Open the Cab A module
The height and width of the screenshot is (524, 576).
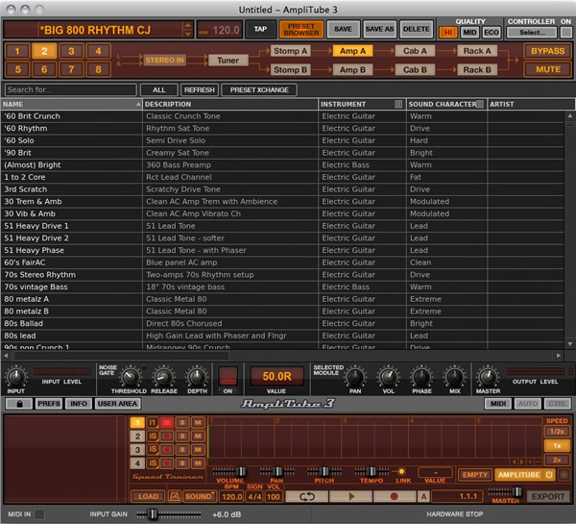pos(415,51)
